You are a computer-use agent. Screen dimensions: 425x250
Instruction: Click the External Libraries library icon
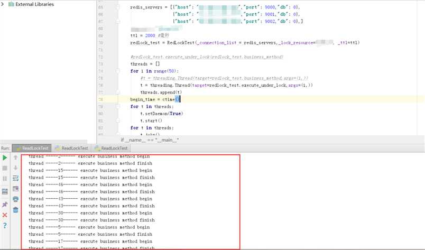pos(11,4)
